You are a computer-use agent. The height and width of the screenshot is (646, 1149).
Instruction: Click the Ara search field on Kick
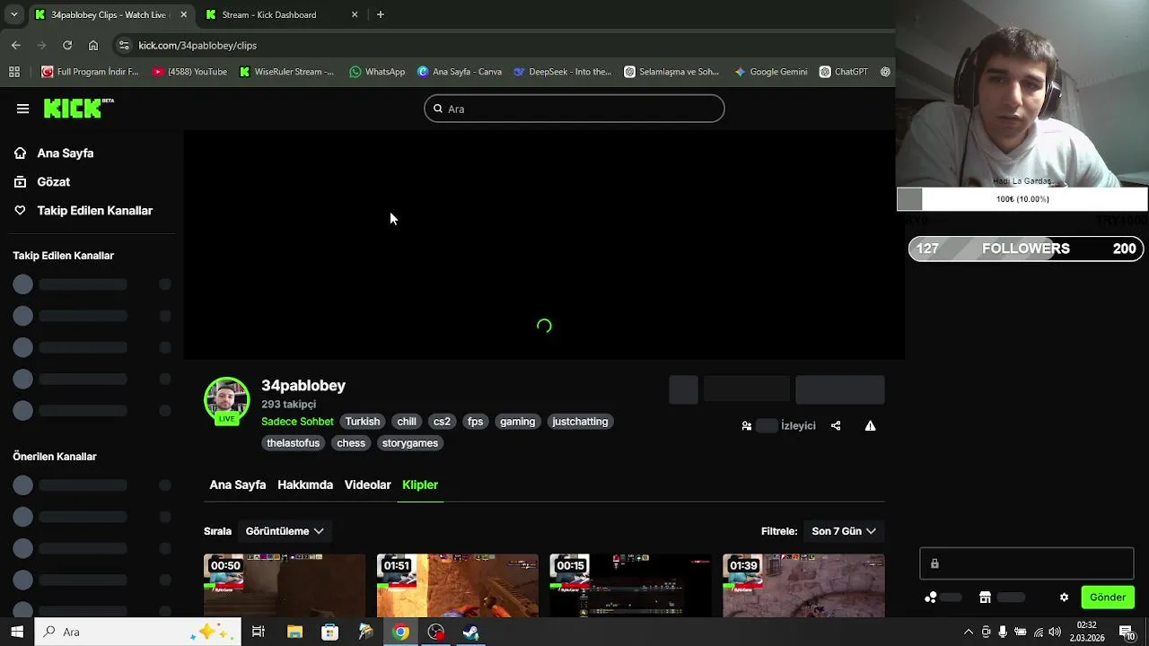coord(574,109)
